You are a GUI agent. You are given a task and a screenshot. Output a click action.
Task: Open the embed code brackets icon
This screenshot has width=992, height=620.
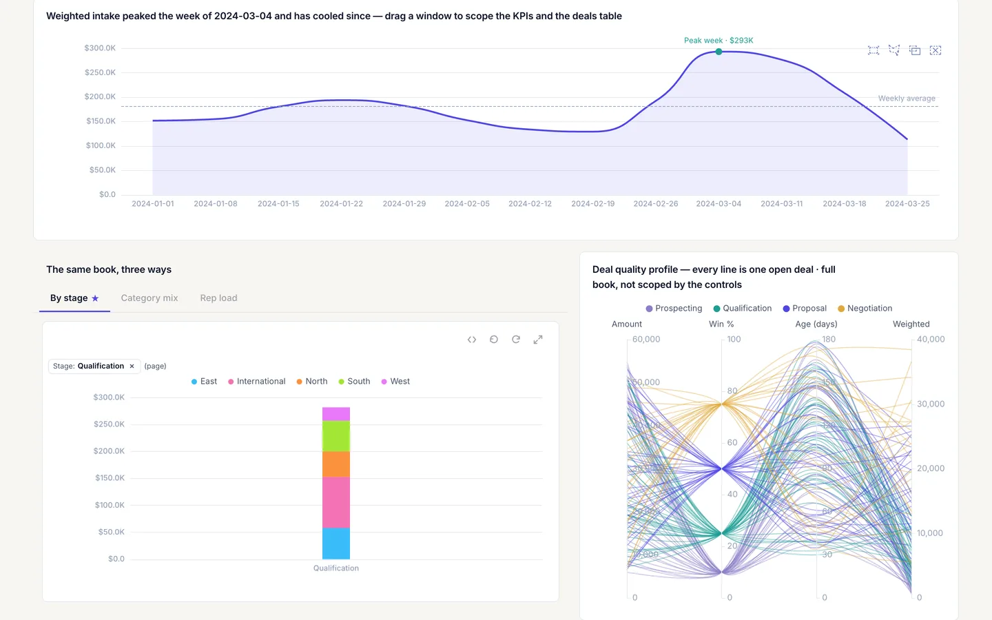point(472,340)
